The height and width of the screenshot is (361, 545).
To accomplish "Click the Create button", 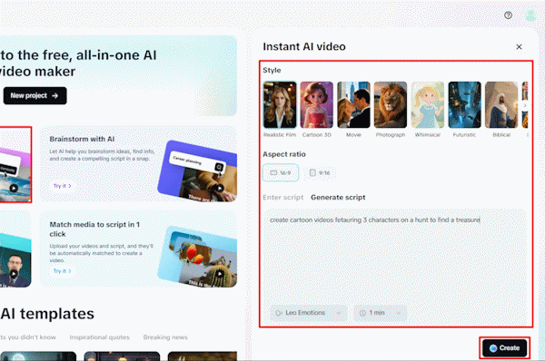I will [504, 347].
